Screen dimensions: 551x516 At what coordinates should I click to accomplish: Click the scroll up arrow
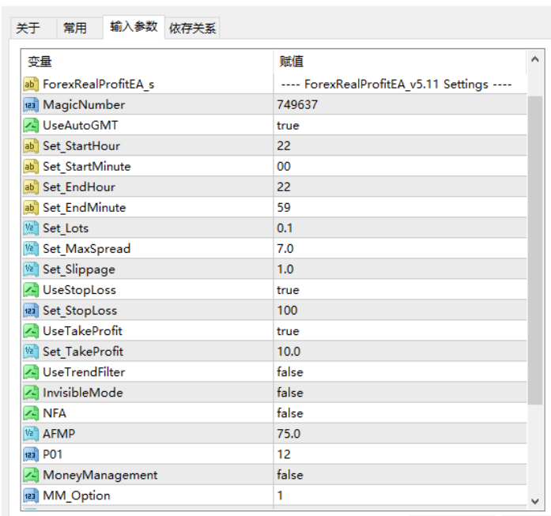click(x=535, y=59)
